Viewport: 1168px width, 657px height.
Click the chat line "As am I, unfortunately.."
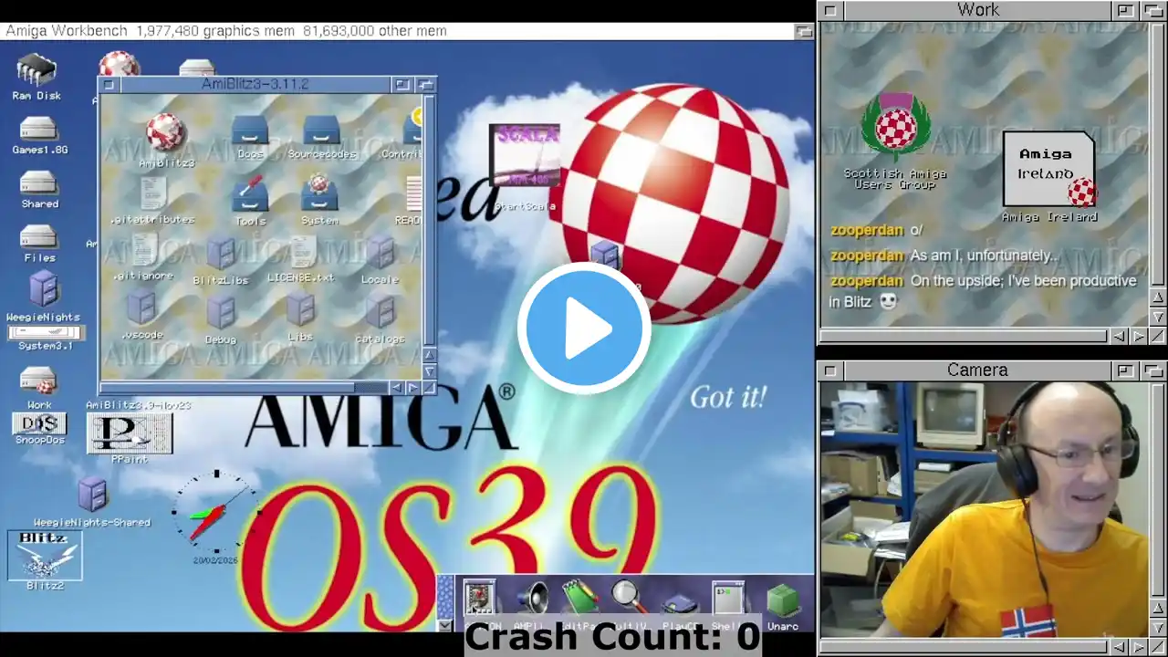tap(984, 256)
